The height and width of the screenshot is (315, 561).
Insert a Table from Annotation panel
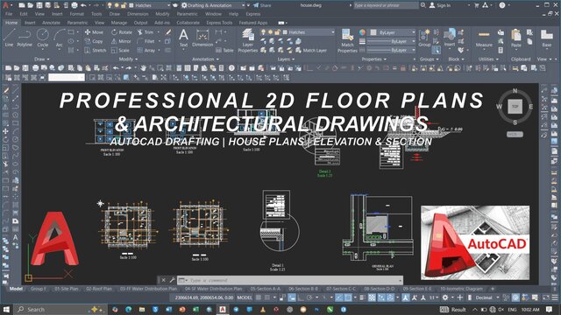[x=225, y=51]
